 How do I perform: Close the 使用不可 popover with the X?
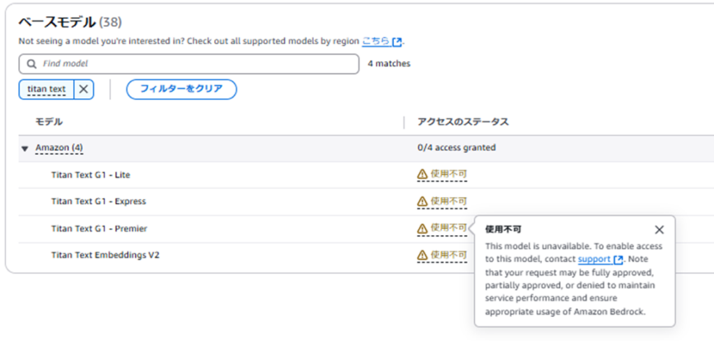[x=659, y=230]
